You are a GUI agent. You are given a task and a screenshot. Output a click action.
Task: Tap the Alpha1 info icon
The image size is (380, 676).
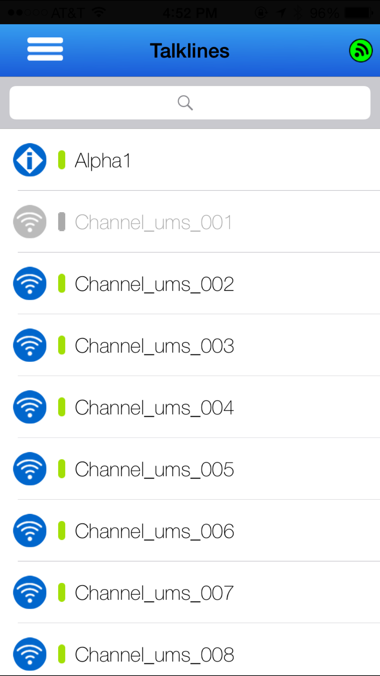tap(30, 160)
